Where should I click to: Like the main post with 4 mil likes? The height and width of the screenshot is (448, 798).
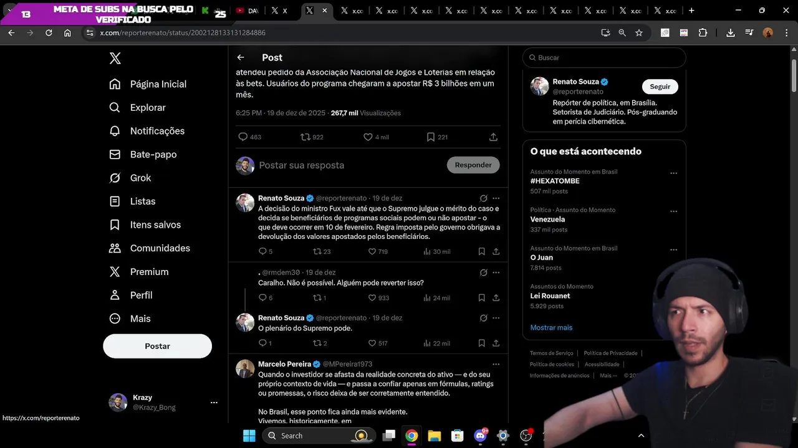tap(376, 137)
